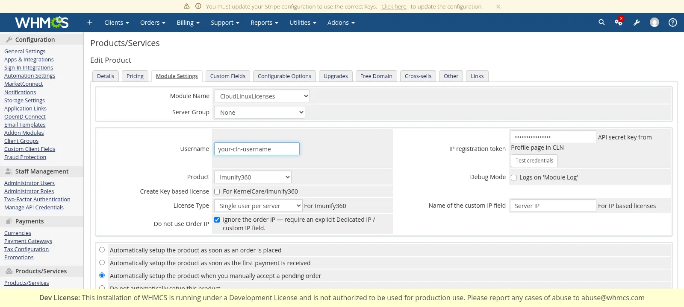The height and width of the screenshot is (307, 684).
Task: Switch to the Custom Fields tab
Action: (x=228, y=76)
